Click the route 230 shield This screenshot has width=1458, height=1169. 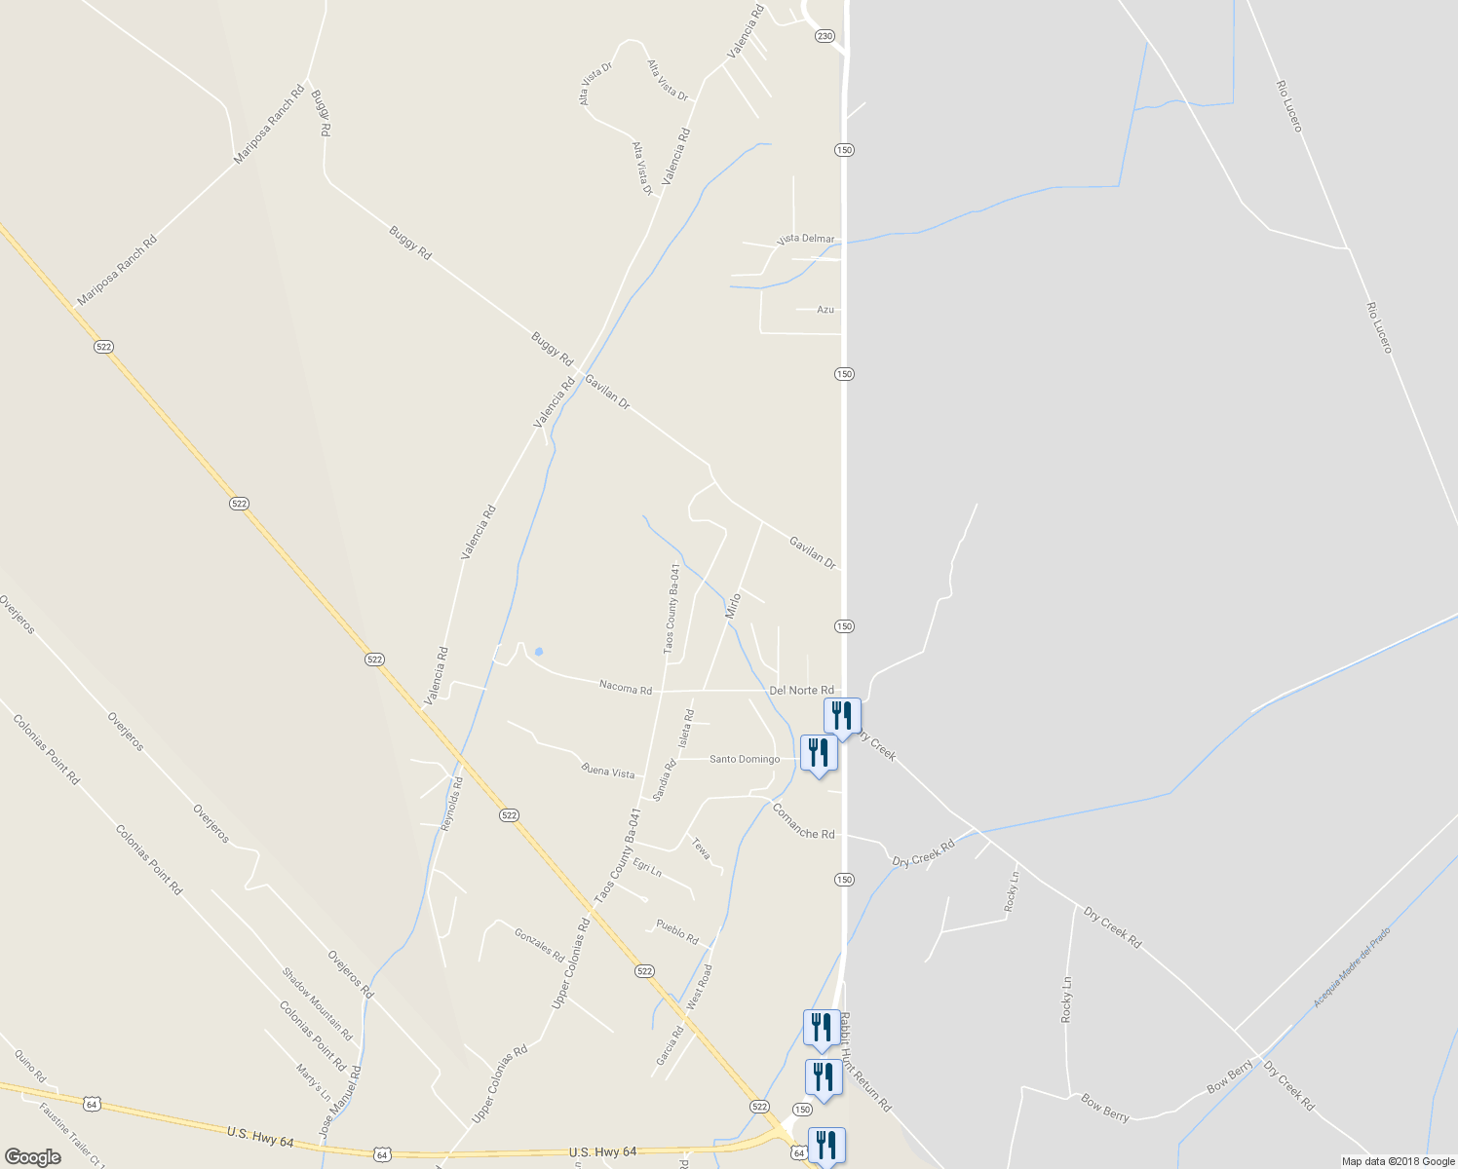(825, 36)
